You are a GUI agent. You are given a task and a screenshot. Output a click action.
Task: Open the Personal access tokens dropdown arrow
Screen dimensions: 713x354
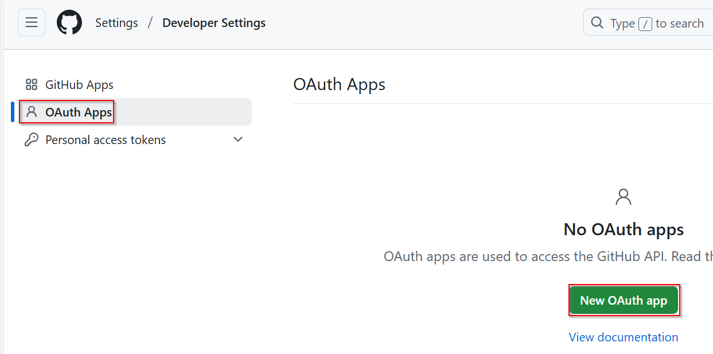237,139
